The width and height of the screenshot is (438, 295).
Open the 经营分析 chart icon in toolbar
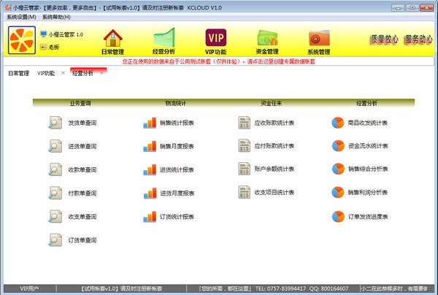164,38
